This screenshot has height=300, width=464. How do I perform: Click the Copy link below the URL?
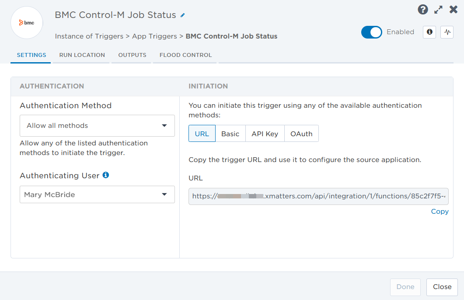point(440,212)
